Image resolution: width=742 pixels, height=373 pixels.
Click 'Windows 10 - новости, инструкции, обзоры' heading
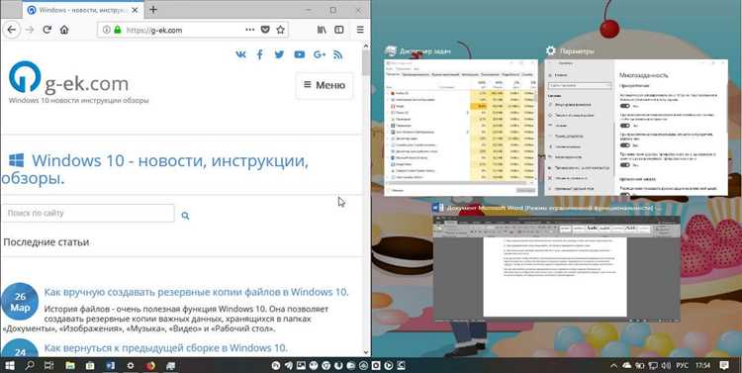pyautogui.click(x=155, y=169)
